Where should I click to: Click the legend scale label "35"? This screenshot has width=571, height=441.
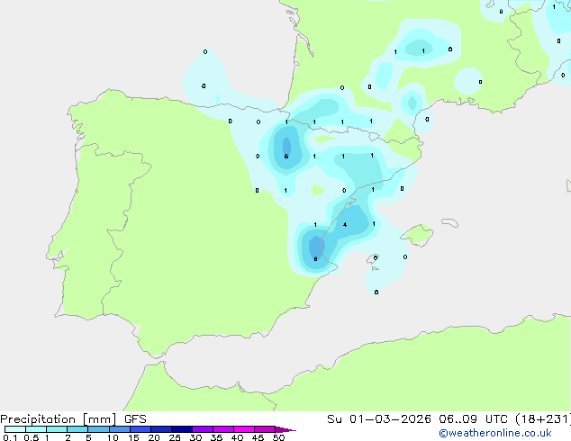click(216, 437)
